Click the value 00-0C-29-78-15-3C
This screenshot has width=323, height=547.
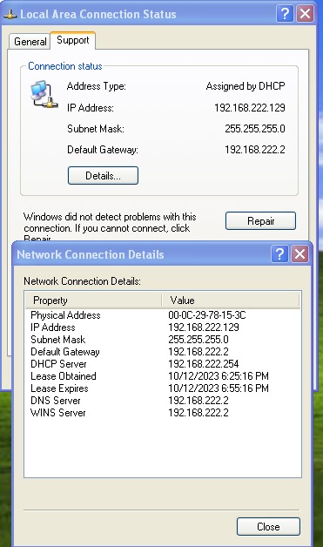pyautogui.click(x=207, y=315)
